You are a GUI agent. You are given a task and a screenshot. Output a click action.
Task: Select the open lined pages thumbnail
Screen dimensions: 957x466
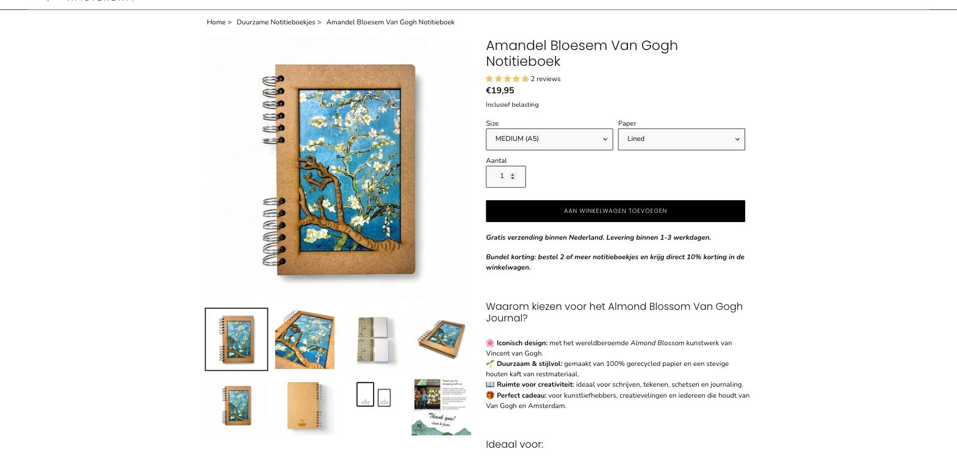[373, 339]
